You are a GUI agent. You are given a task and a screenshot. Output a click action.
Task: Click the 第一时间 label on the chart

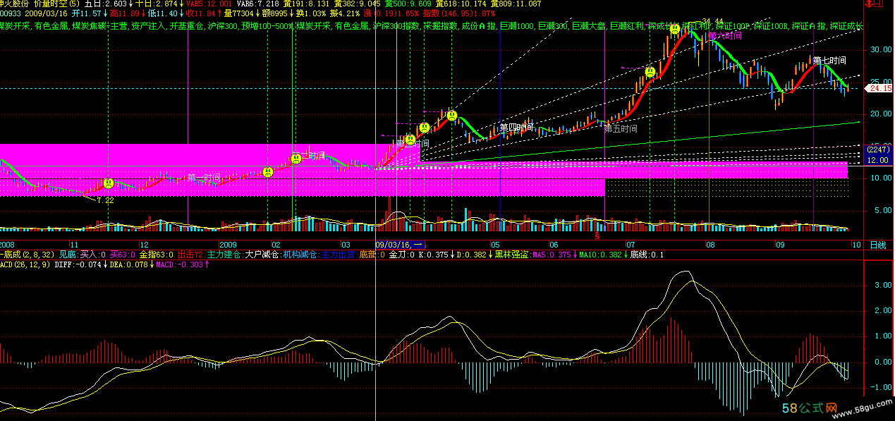(205, 177)
